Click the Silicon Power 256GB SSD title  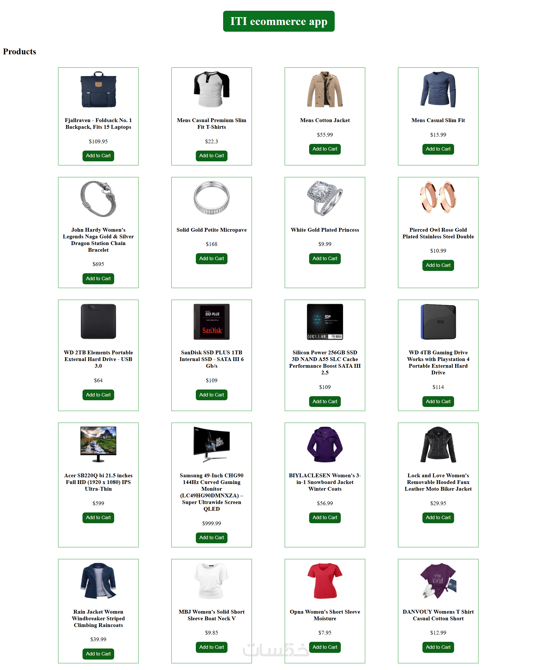click(x=325, y=362)
